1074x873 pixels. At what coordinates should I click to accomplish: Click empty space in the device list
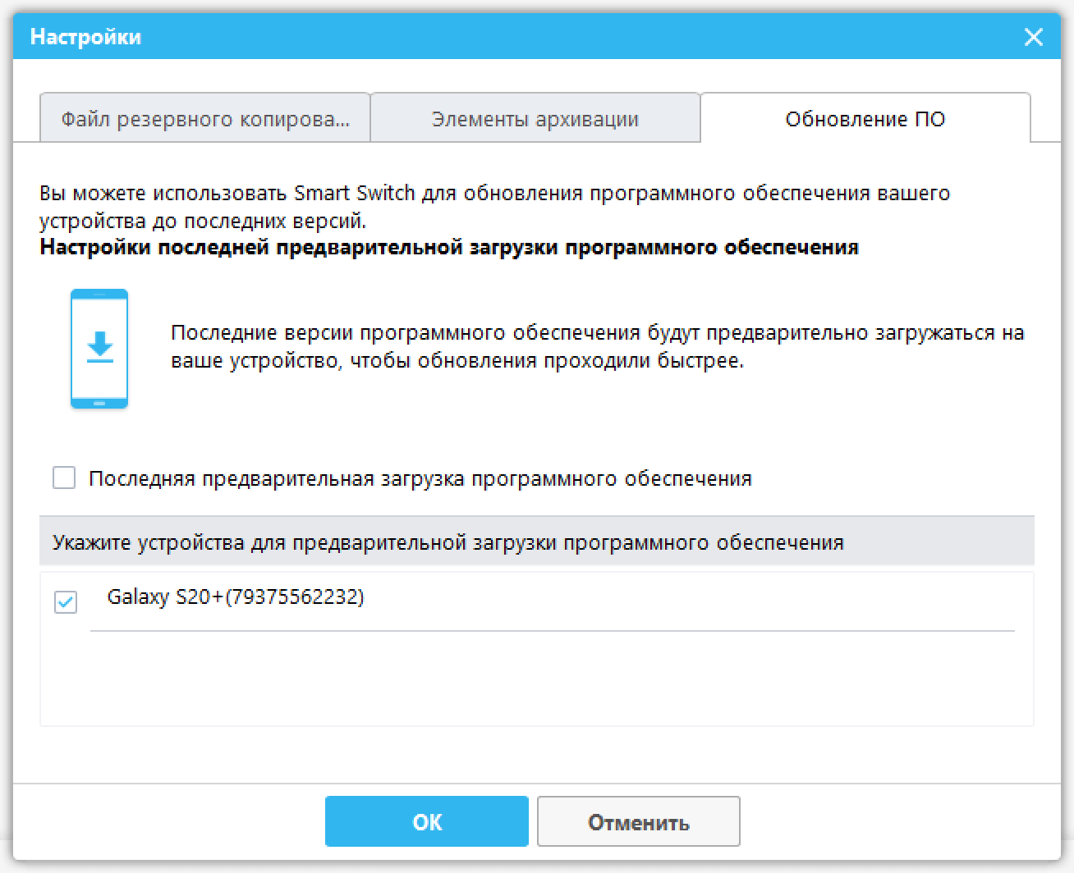click(534, 681)
